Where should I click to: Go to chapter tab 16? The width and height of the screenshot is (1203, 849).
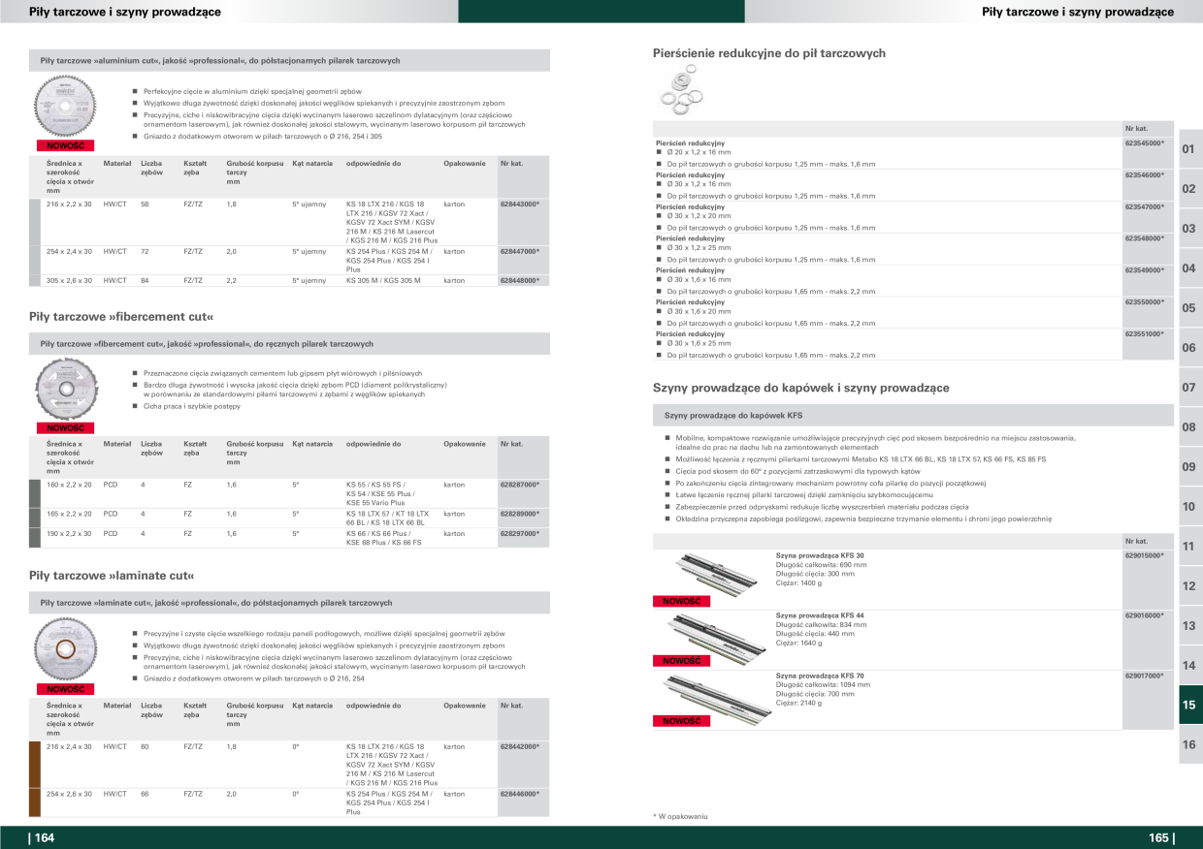pos(1189,745)
